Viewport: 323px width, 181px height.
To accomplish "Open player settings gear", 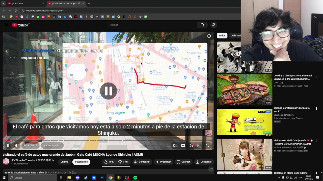I will coord(191,145).
